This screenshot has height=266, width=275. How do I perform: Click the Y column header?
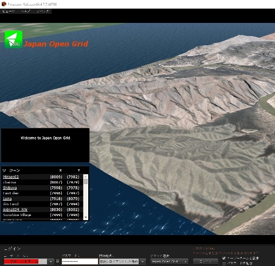coord(78,170)
